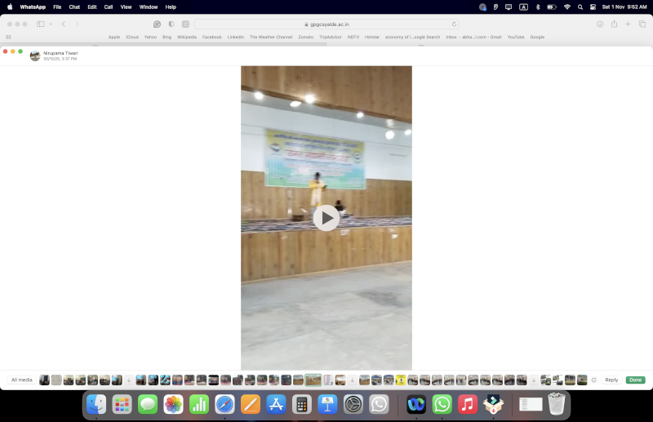Viewport: 653px width, 422px height.
Task: Open a new Safari tab with plus icon
Action: 628,24
